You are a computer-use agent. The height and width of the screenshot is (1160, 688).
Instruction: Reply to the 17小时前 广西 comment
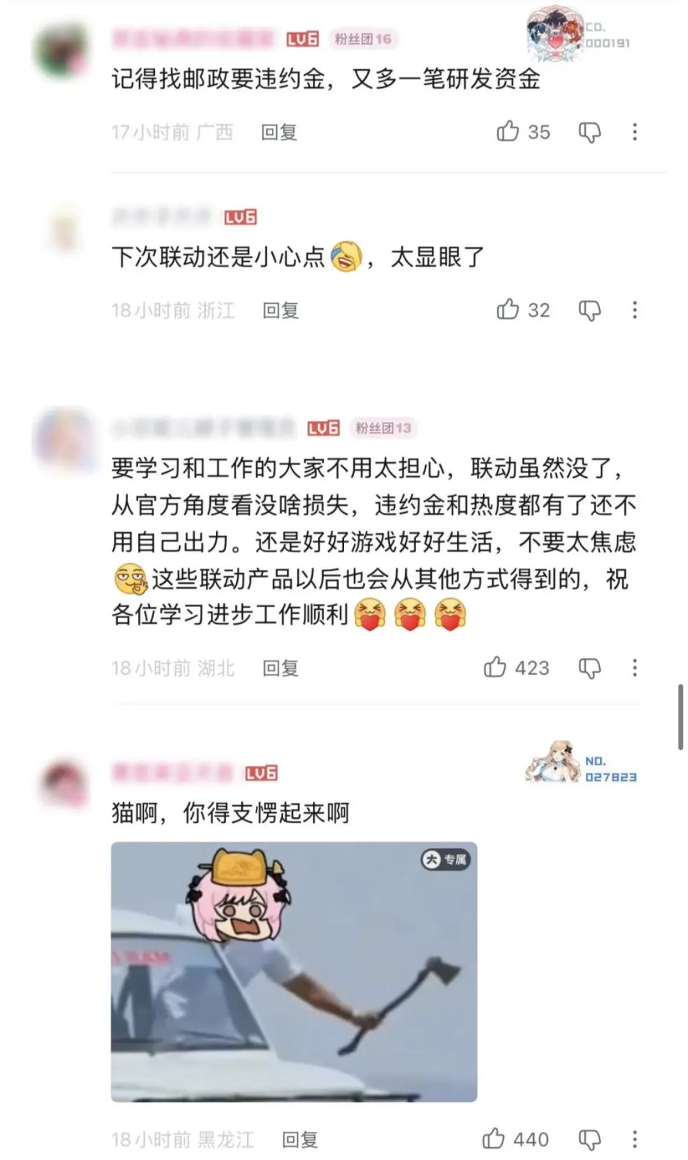pyautogui.click(x=279, y=132)
